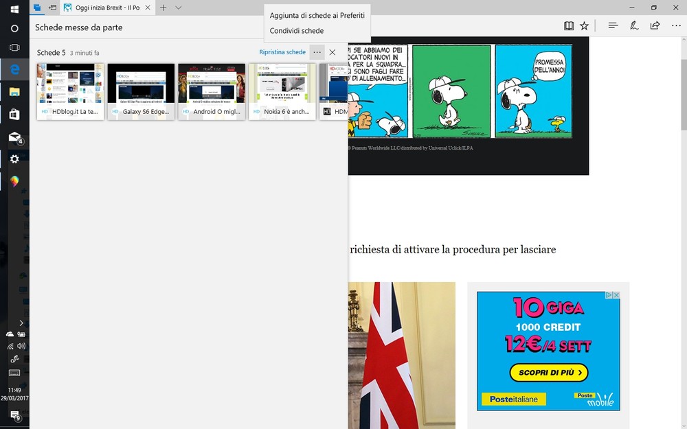Open the 'Galaxy S6 Edge...' saved tab thumbnail
Screen dimensions: 687x429
pos(141,91)
